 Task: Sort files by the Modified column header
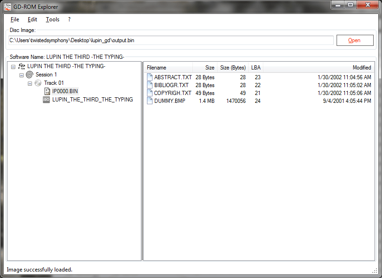coord(318,68)
